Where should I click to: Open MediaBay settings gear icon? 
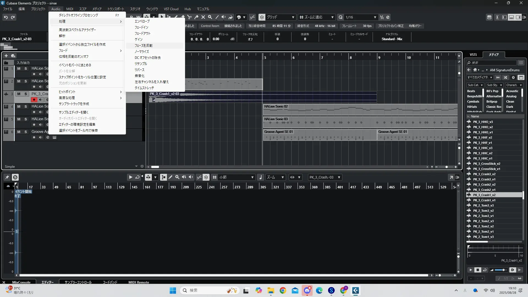[x=513, y=78]
